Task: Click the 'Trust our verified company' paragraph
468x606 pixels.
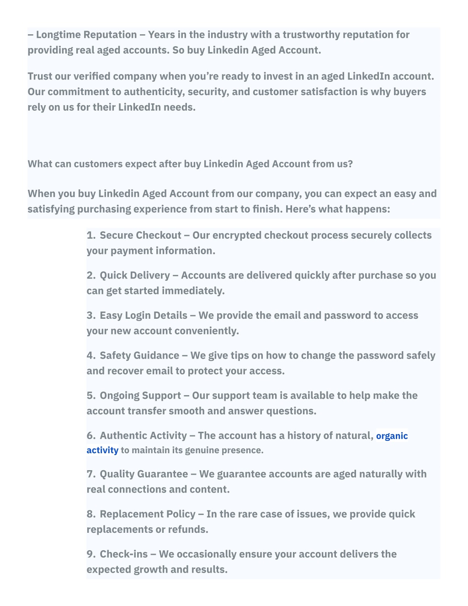Action: 231,91
